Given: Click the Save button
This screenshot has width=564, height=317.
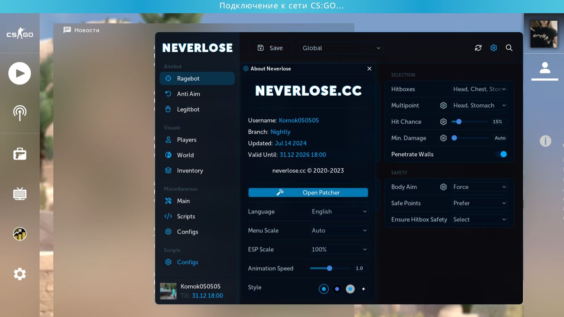Looking at the screenshot, I should point(271,48).
